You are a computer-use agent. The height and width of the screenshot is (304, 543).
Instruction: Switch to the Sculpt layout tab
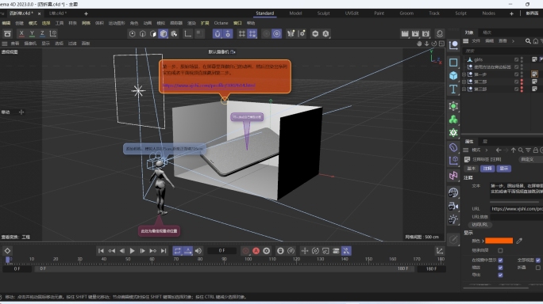[x=323, y=13]
